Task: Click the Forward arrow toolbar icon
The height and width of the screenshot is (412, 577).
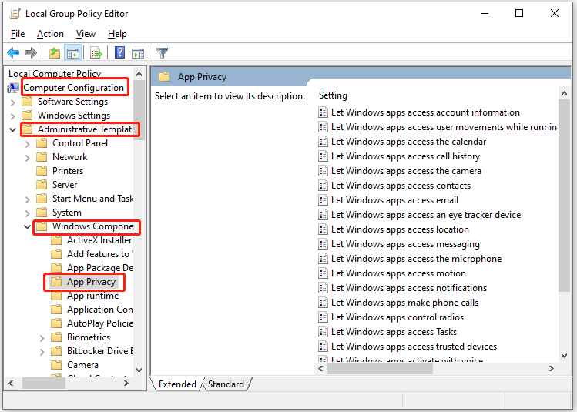Action: [31, 52]
